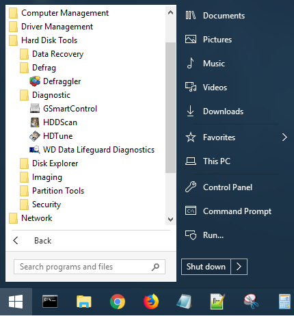This screenshot has width=294, height=316.
Task: Expand the Data Recovery folder
Action: (52, 54)
